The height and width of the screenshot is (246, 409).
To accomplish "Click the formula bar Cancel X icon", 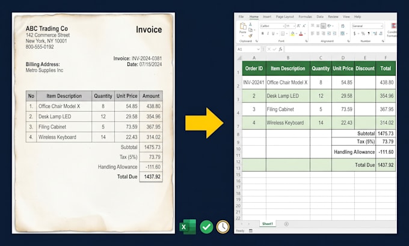I will [x=269, y=49].
